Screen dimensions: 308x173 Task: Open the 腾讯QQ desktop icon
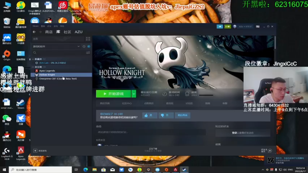[x=7, y=136]
